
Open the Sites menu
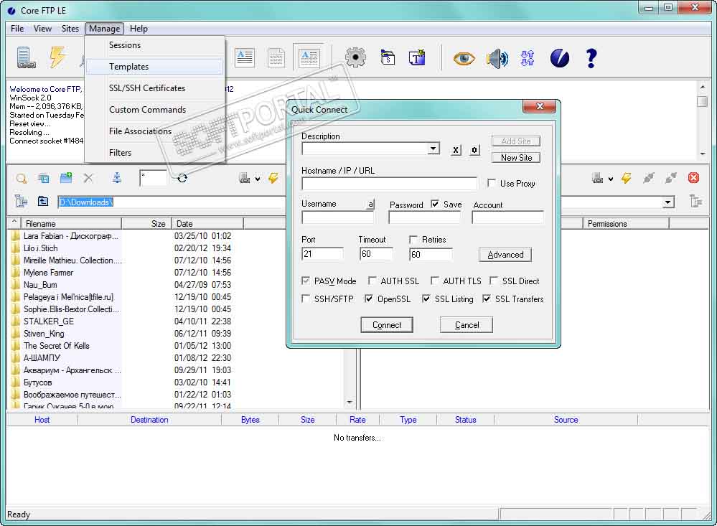point(70,29)
